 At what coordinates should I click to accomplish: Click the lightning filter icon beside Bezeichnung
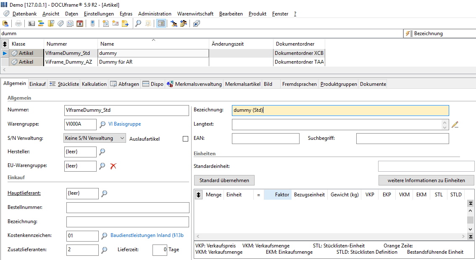click(408, 33)
